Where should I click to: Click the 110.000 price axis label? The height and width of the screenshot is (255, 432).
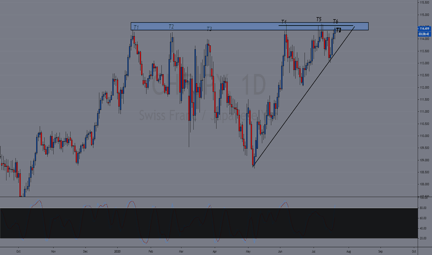click(425, 136)
